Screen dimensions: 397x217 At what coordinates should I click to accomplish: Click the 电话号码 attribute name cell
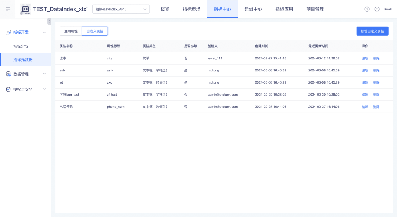coord(66,107)
